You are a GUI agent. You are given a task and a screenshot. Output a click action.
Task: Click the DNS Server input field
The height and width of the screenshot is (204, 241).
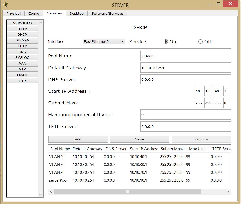pyautogui.click(x=186, y=79)
